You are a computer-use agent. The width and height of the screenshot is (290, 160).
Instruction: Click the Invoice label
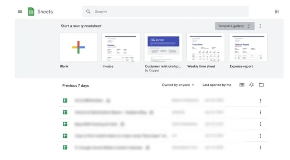pyautogui.click(x=108, y=66)
